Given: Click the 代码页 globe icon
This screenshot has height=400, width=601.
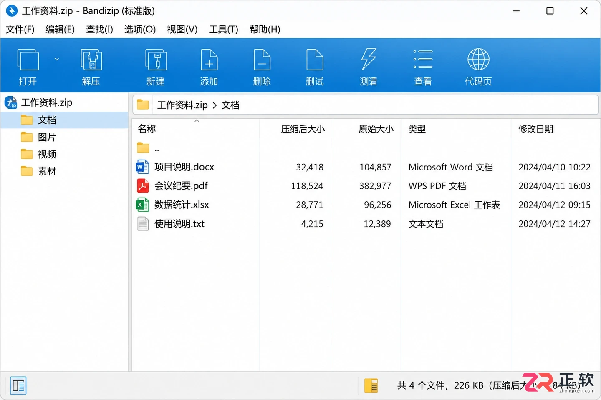Looking at the screenshot, I should (478, 60).
